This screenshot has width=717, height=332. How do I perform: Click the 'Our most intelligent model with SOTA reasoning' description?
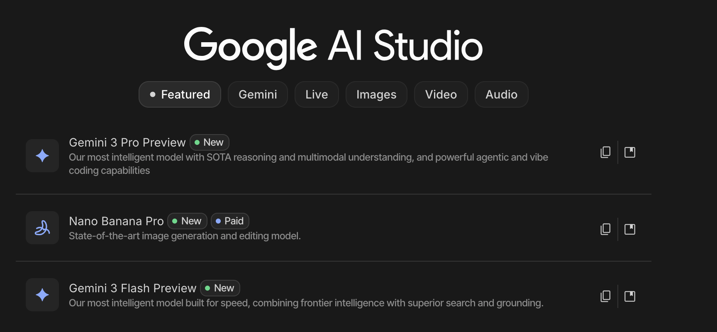(x=308, y=164)
